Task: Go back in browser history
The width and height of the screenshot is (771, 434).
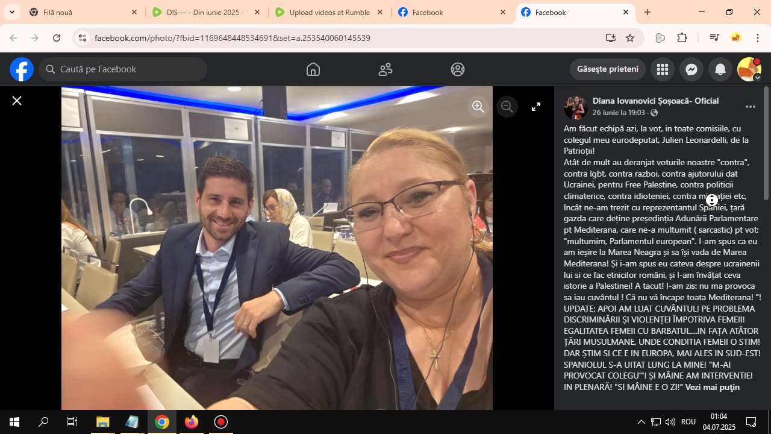Action: (x=13, y=38)
